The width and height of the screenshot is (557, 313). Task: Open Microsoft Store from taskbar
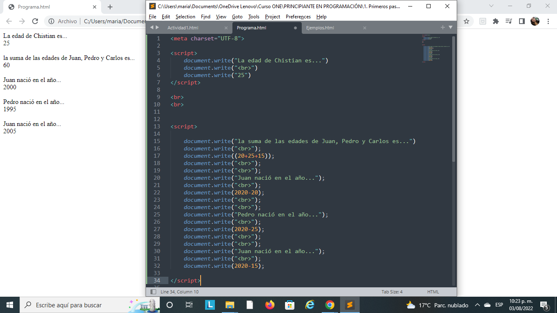click(x=290, y=305)
